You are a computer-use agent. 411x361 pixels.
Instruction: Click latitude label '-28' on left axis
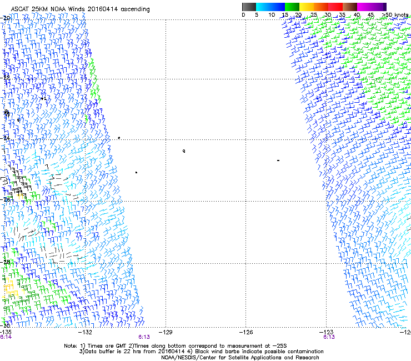pyautogui.click(x=6, y=262)
